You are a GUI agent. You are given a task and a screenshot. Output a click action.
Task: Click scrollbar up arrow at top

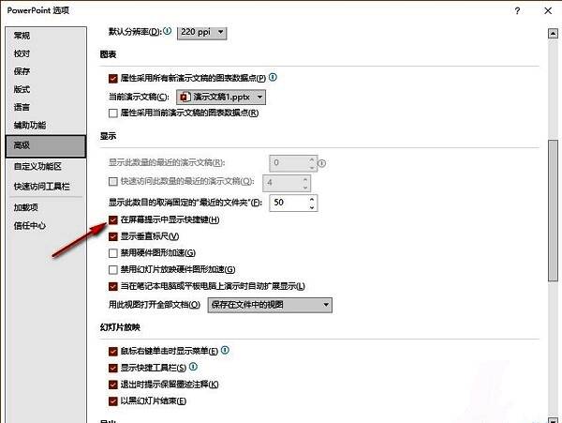point(553,34)
